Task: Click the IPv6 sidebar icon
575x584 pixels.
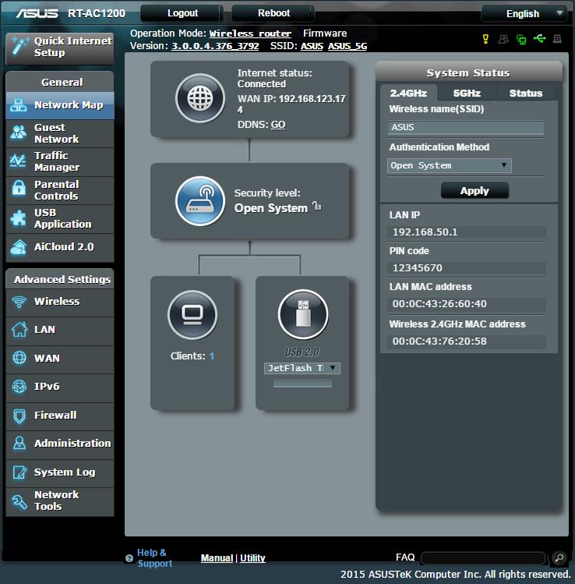Action: pos(19,387)
